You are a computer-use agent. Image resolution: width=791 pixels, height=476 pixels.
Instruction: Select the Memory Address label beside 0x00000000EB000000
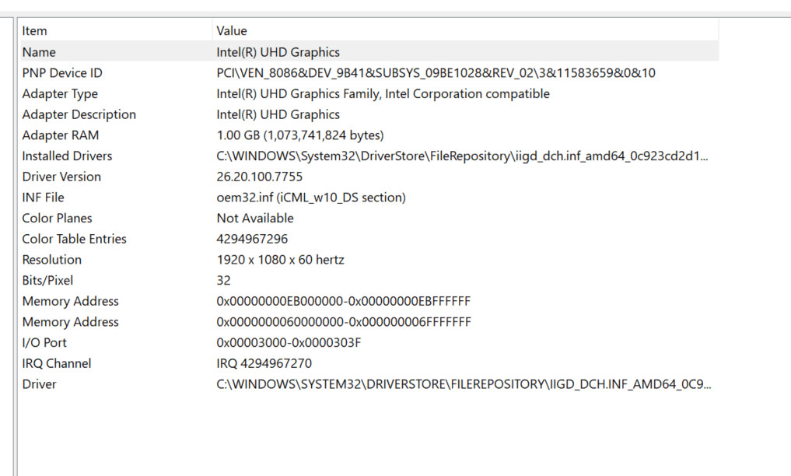pyautogui.click(x=70, y=301)
